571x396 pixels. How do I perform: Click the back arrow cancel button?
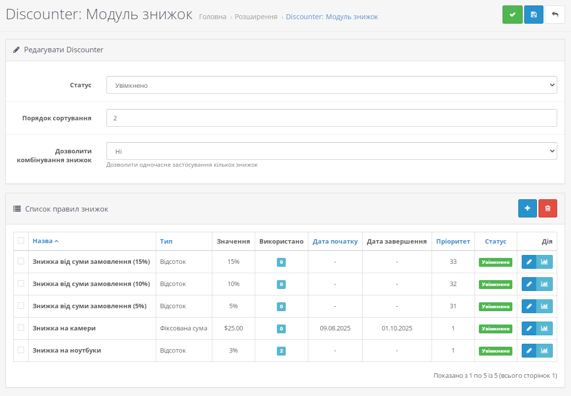(x=555, y=15)
